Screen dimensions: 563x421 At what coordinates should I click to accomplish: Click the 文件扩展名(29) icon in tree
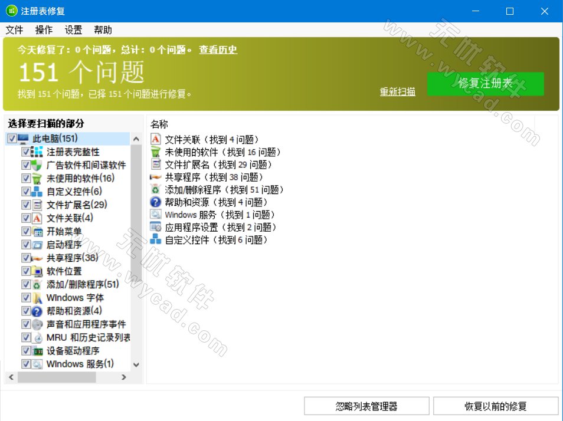click(x=37, y=205)
